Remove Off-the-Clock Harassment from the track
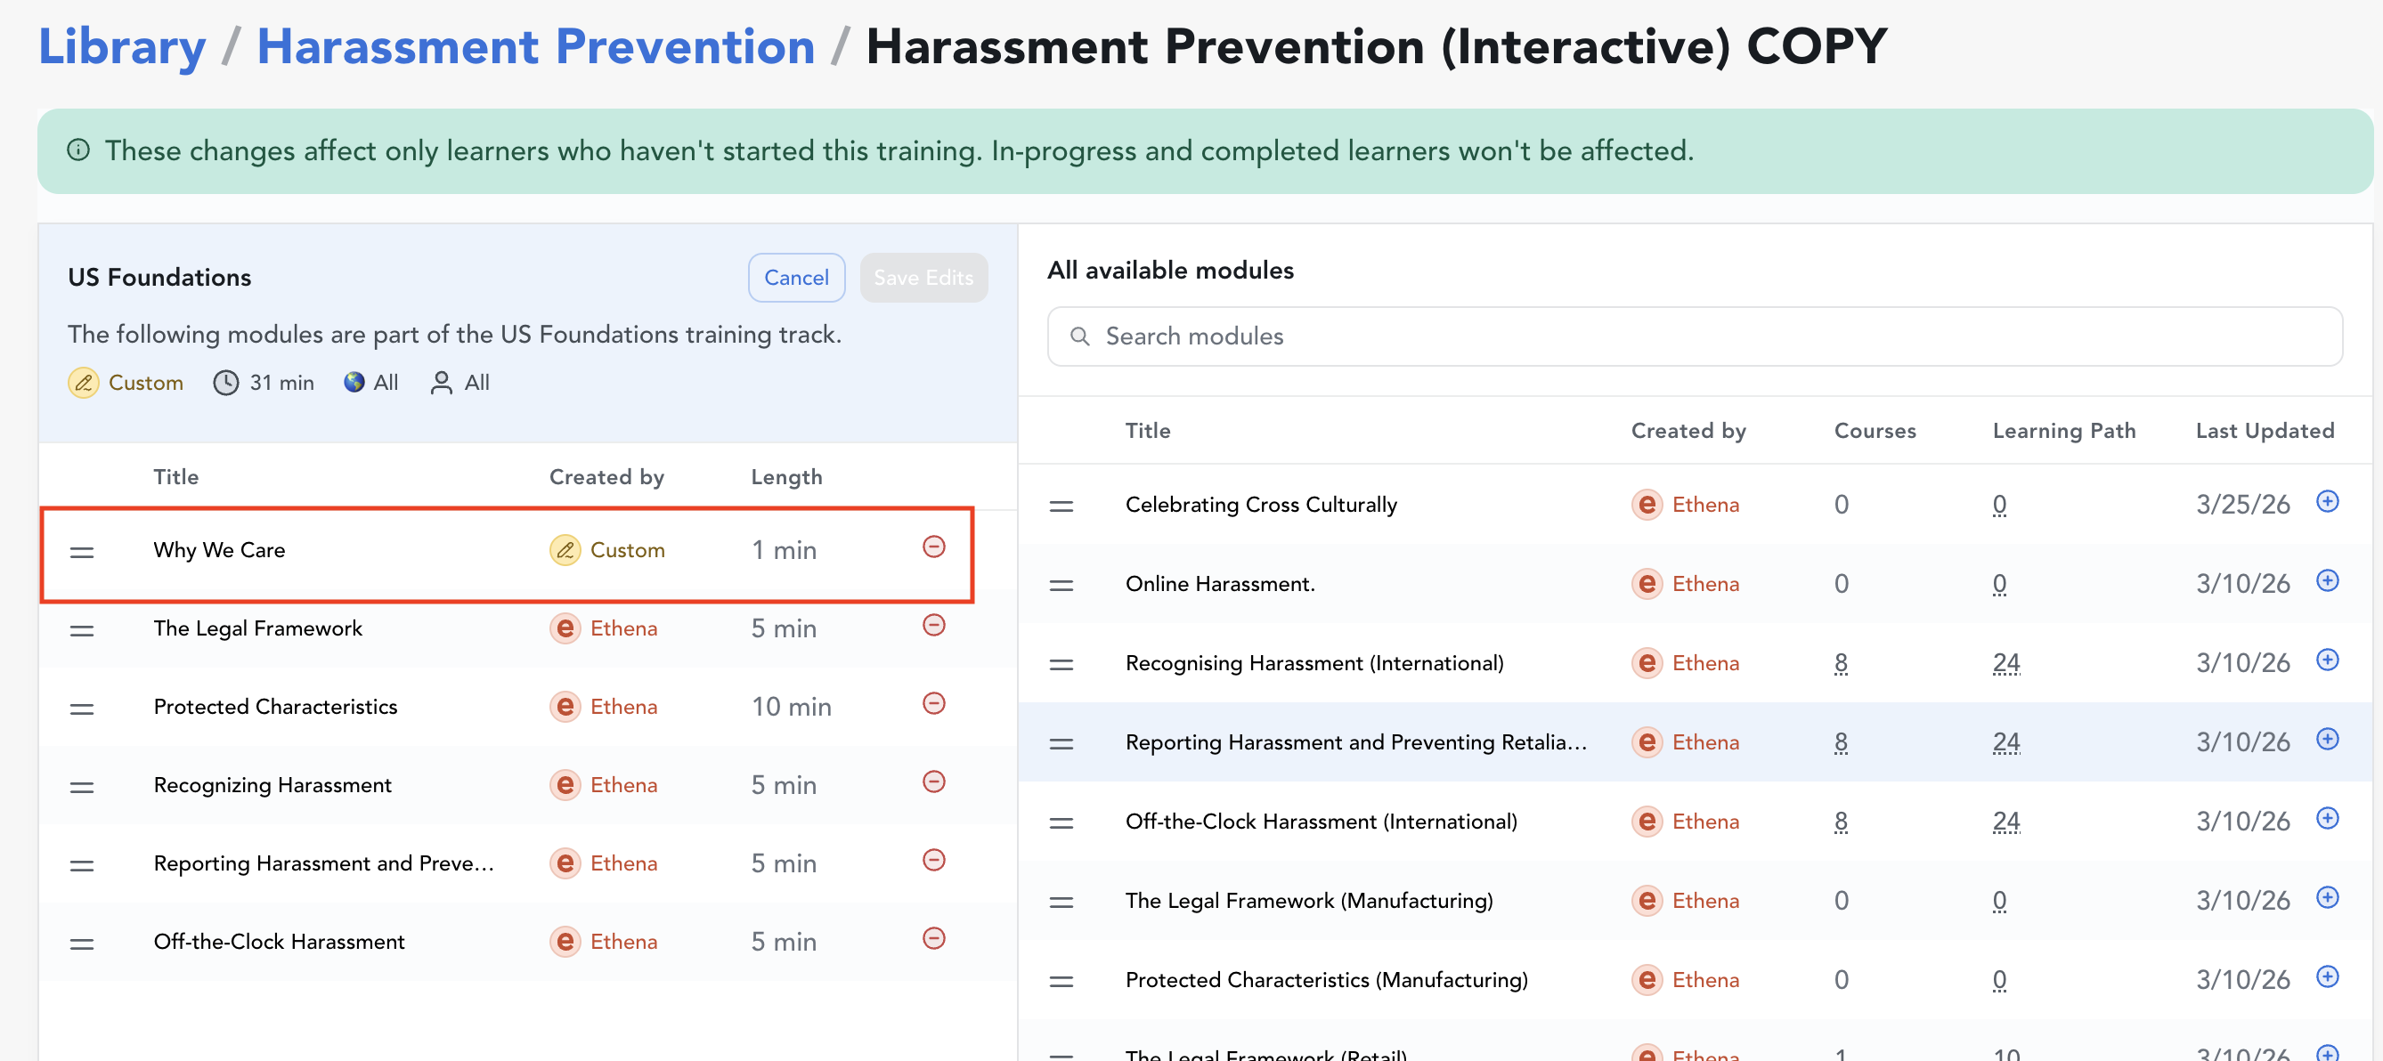The height and width of the screenshot is (1061, 2383). click(x=933, y=939)
